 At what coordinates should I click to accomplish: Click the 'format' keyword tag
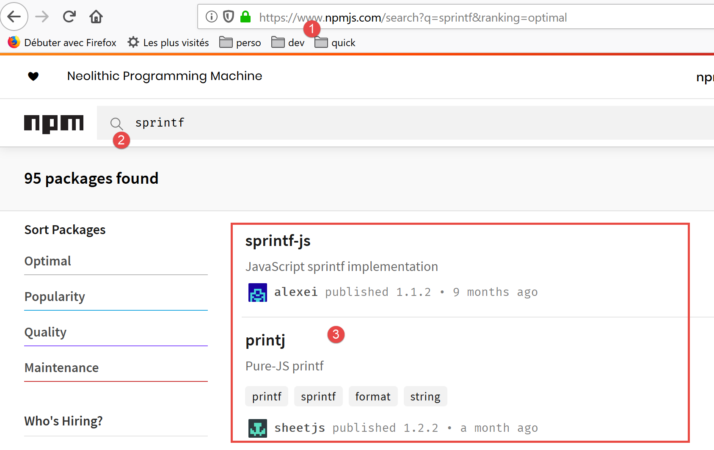[372, 397]
